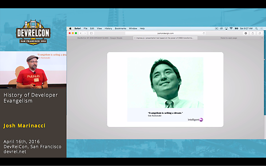Click the yellow minimize button of the Safari window
The image size is (266, 166).
tap(73, 33)
